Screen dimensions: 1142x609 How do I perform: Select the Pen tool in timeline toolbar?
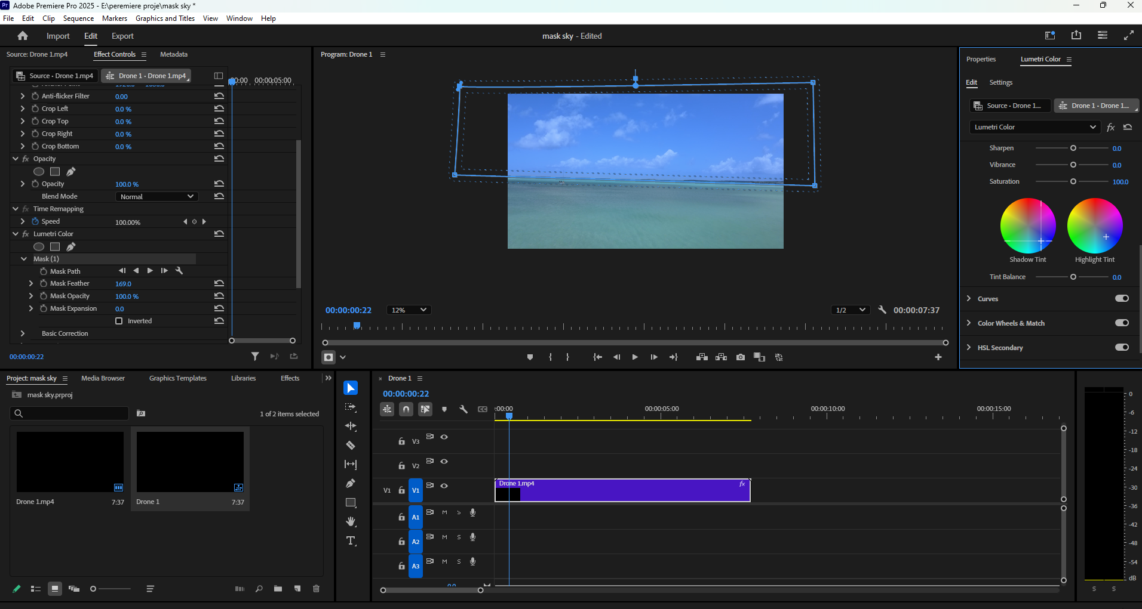[351, 484]
